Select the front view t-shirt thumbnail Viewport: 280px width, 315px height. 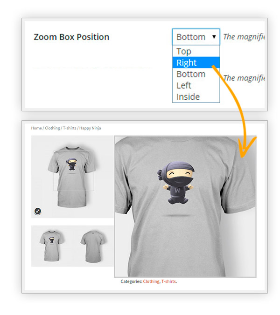(x=52, y=246)
